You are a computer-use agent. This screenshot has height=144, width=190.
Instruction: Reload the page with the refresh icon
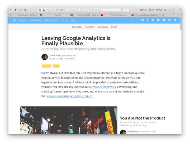pyautogui.click(x=25, y=10)
